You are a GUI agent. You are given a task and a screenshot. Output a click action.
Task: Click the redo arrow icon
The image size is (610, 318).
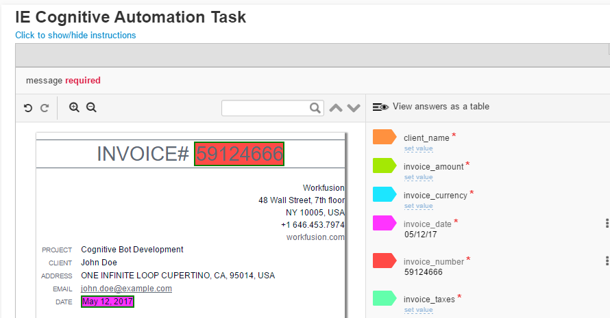pos(45,107)
